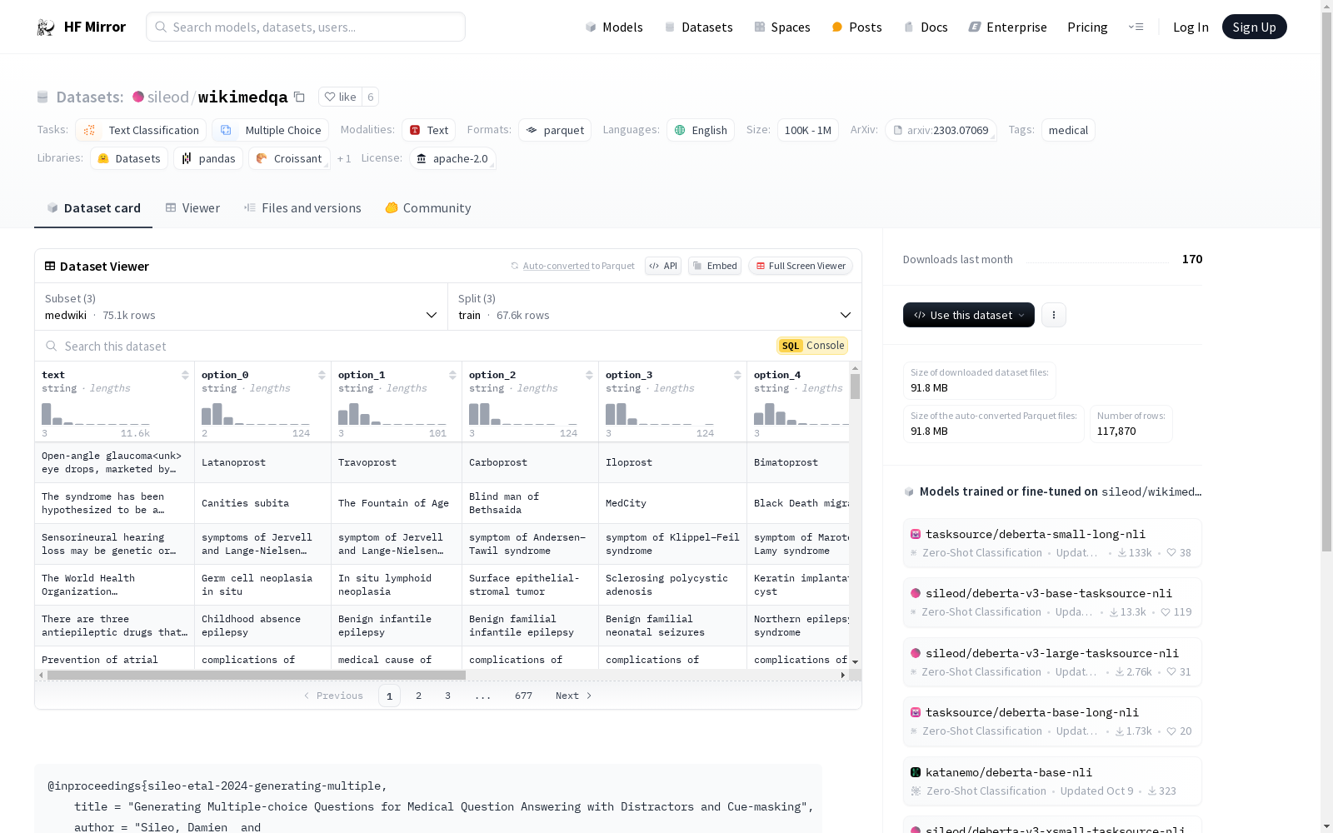Open the Use this dataset dropdown

click(969, 315)
